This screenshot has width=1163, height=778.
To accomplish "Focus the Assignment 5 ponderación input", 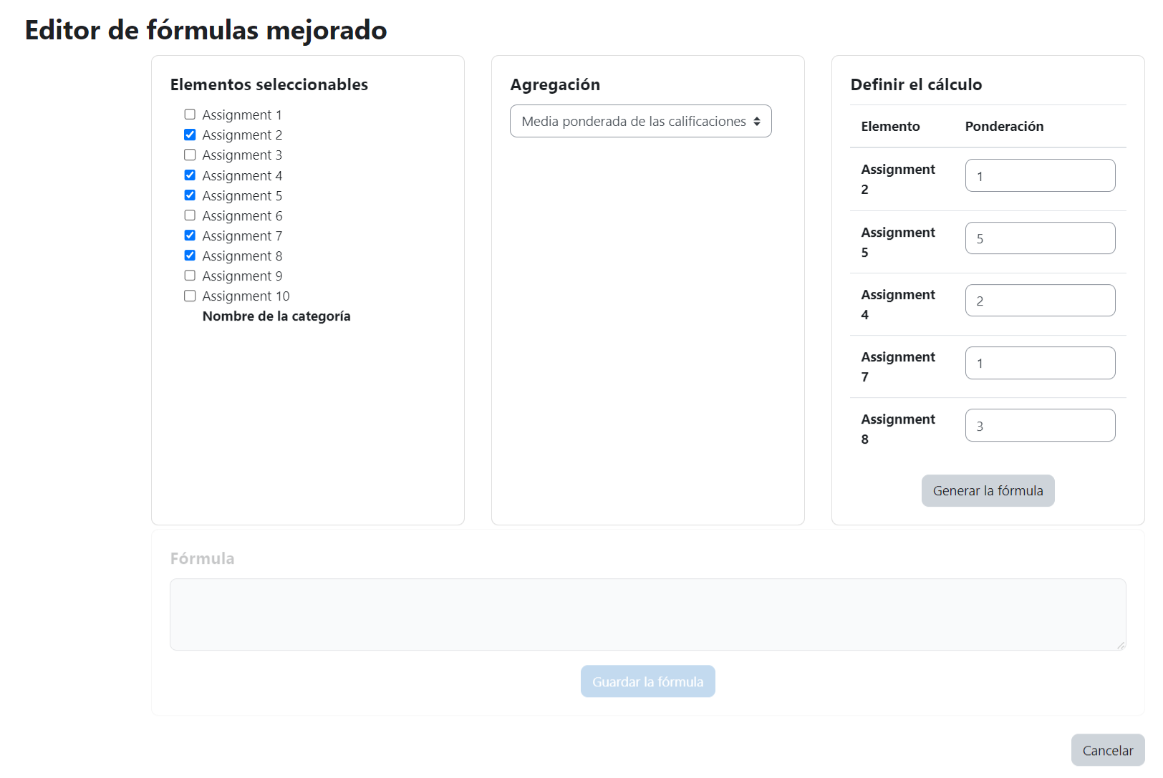I will pyautogui.click(x=1040, y=238).
